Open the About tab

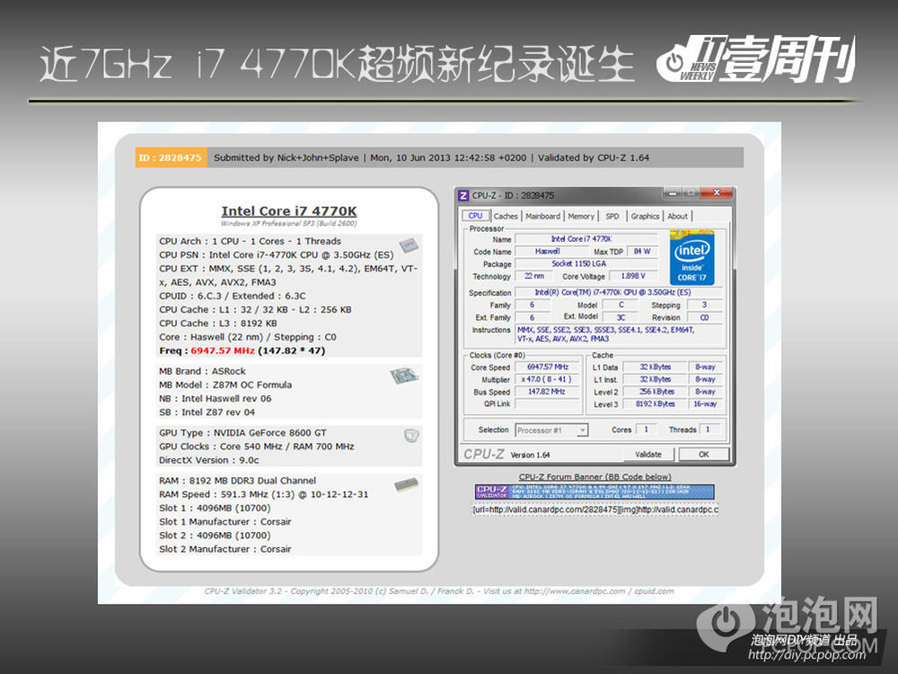click(x=677, y=216)
